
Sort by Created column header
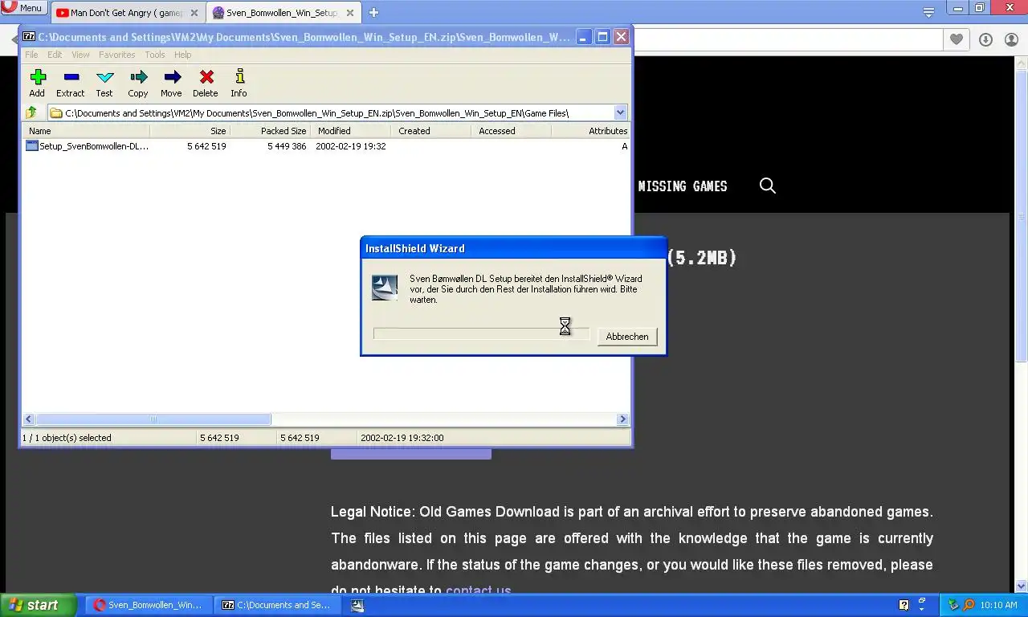pyautogui.click(x=431, y=131)
